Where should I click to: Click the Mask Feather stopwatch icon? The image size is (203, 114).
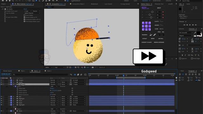coord(17,91)
